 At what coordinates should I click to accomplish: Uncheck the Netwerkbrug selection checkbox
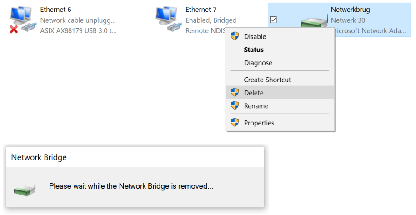point(274,20)
